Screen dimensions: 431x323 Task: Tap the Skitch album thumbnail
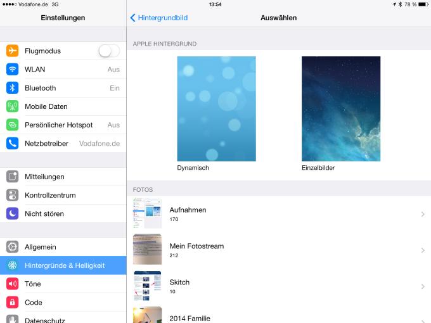(x=147, y=286)
